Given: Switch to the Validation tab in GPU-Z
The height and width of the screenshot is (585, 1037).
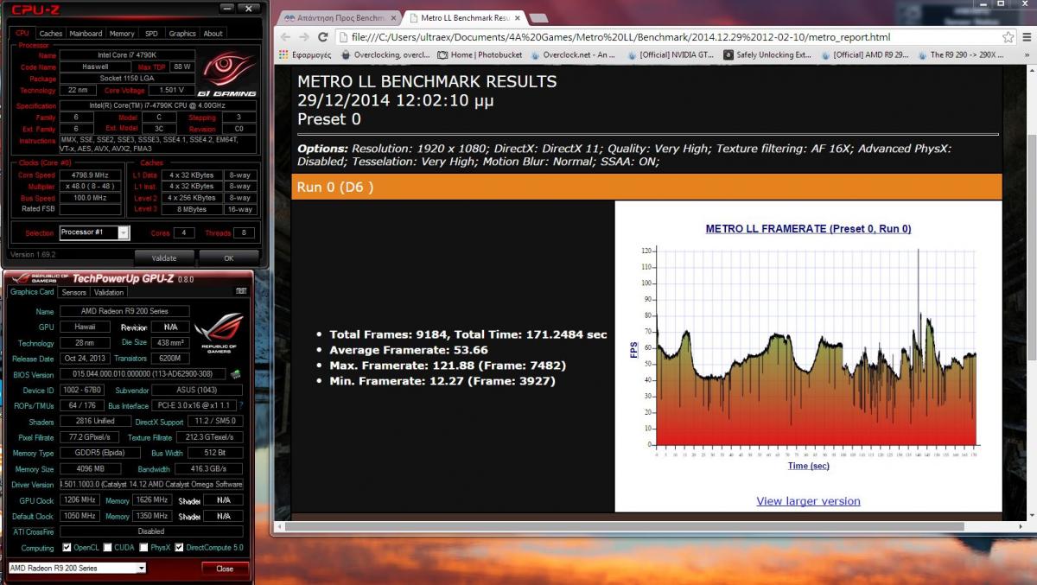Looking at the screenshot, I should click(x=109, y=292).
